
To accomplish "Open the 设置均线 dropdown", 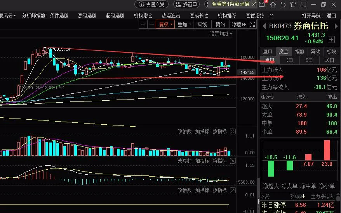I will [x=221, y=34].
